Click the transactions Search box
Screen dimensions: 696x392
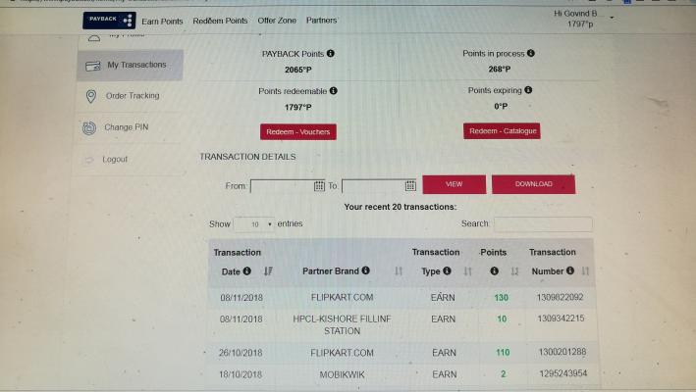click(x=543, y=224)
